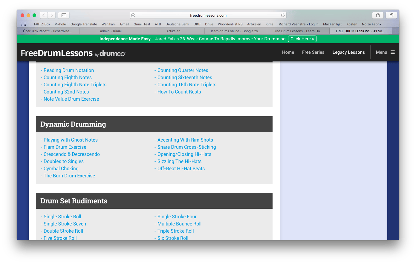
Task: Open Off-Beat Hi-Hat Beats lesson
Action: (x=181, y=168)
